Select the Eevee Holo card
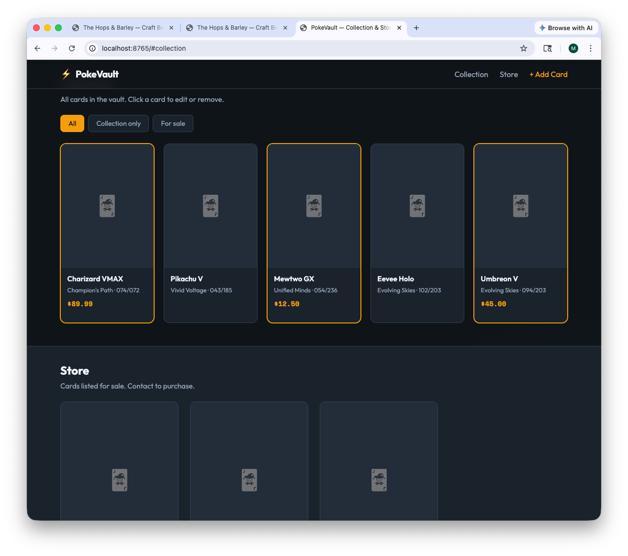 click(x=417, y=233)
